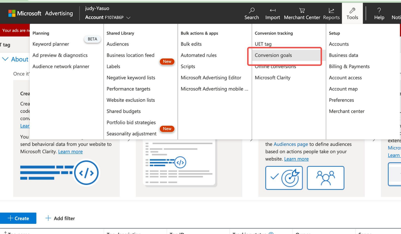Open Scripts menu item
Screen dimensions: 401x234
click(188, 67)
